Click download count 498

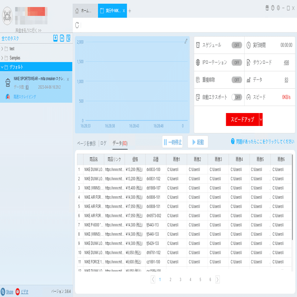tap(286, 62)
